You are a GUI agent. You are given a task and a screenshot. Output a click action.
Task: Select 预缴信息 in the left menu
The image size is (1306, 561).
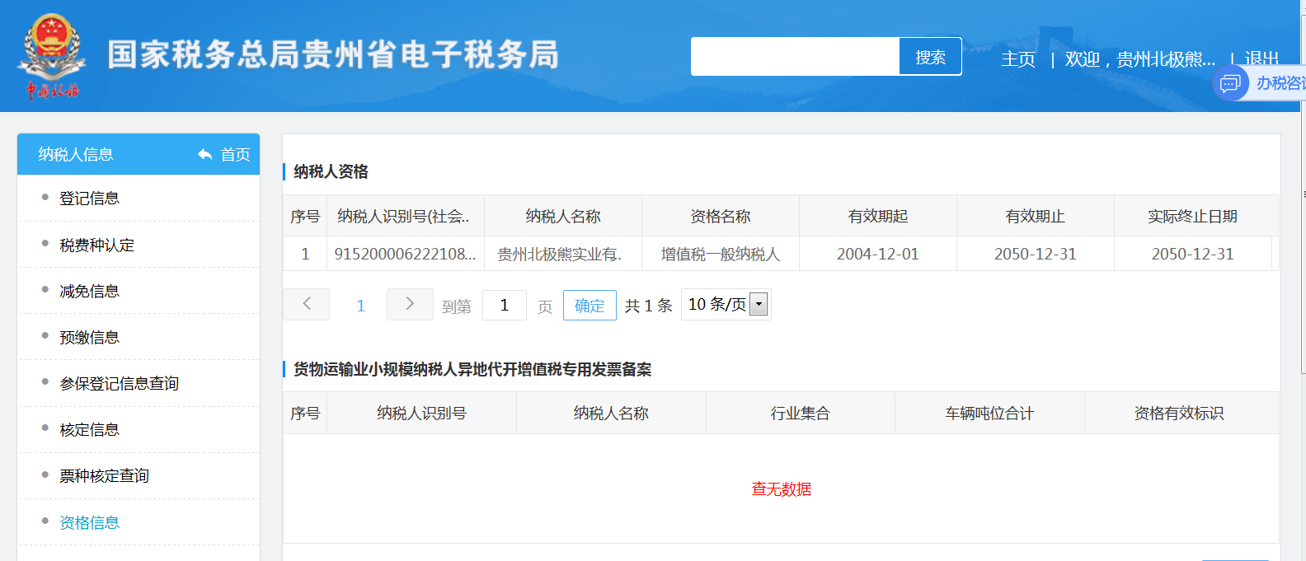pyautogui.click(x=89, y=338)
